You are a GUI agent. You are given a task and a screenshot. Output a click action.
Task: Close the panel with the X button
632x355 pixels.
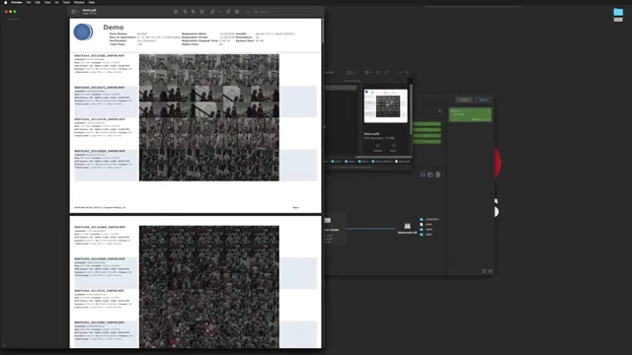(439, 111)
